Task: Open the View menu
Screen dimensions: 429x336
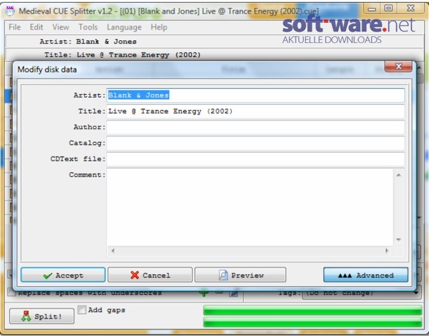Action: coord(61,27)
